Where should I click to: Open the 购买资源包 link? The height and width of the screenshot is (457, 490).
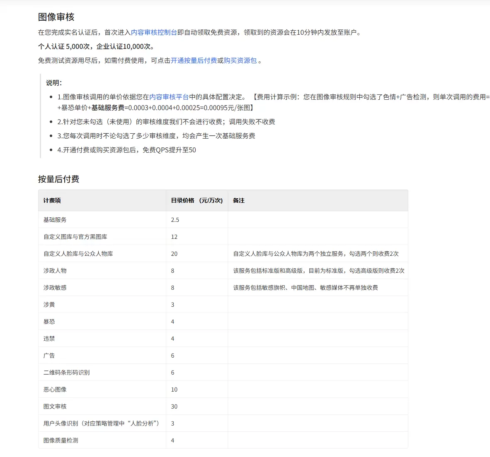[x=240, y=60]
